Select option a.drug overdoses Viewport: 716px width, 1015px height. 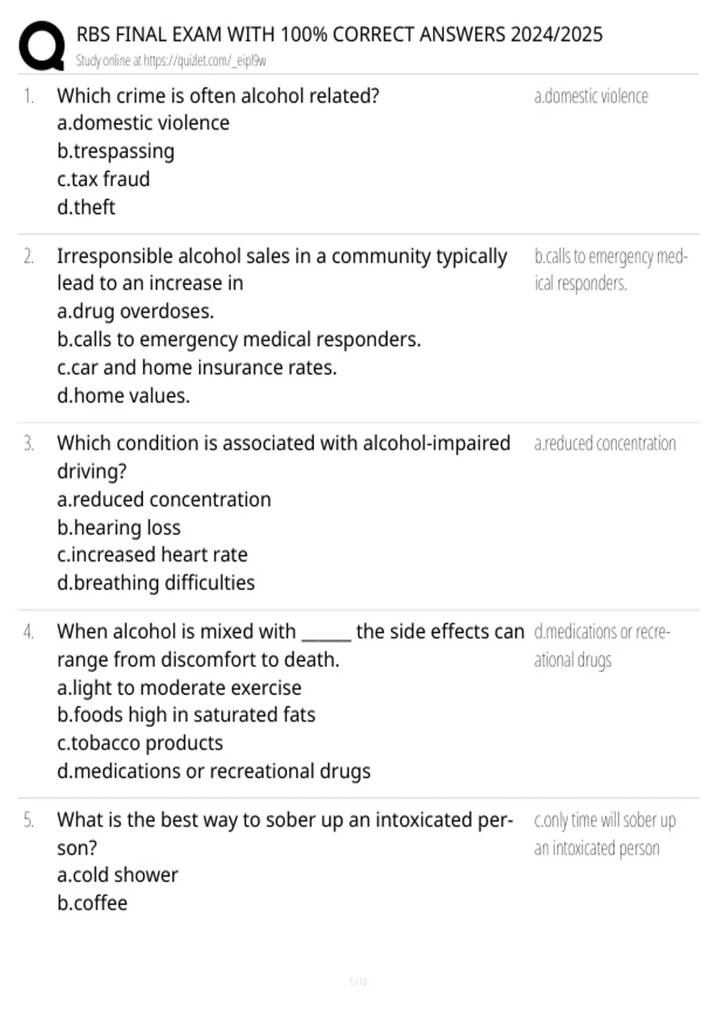[135, 311]
